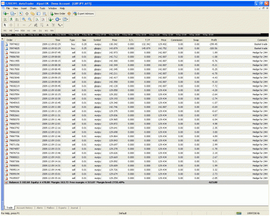Toggle chart auto scroll
This screenshot has height=216, width=270.
click(x=37, y=19)
